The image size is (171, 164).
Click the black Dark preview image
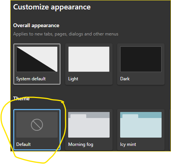[x=141, y=59]
